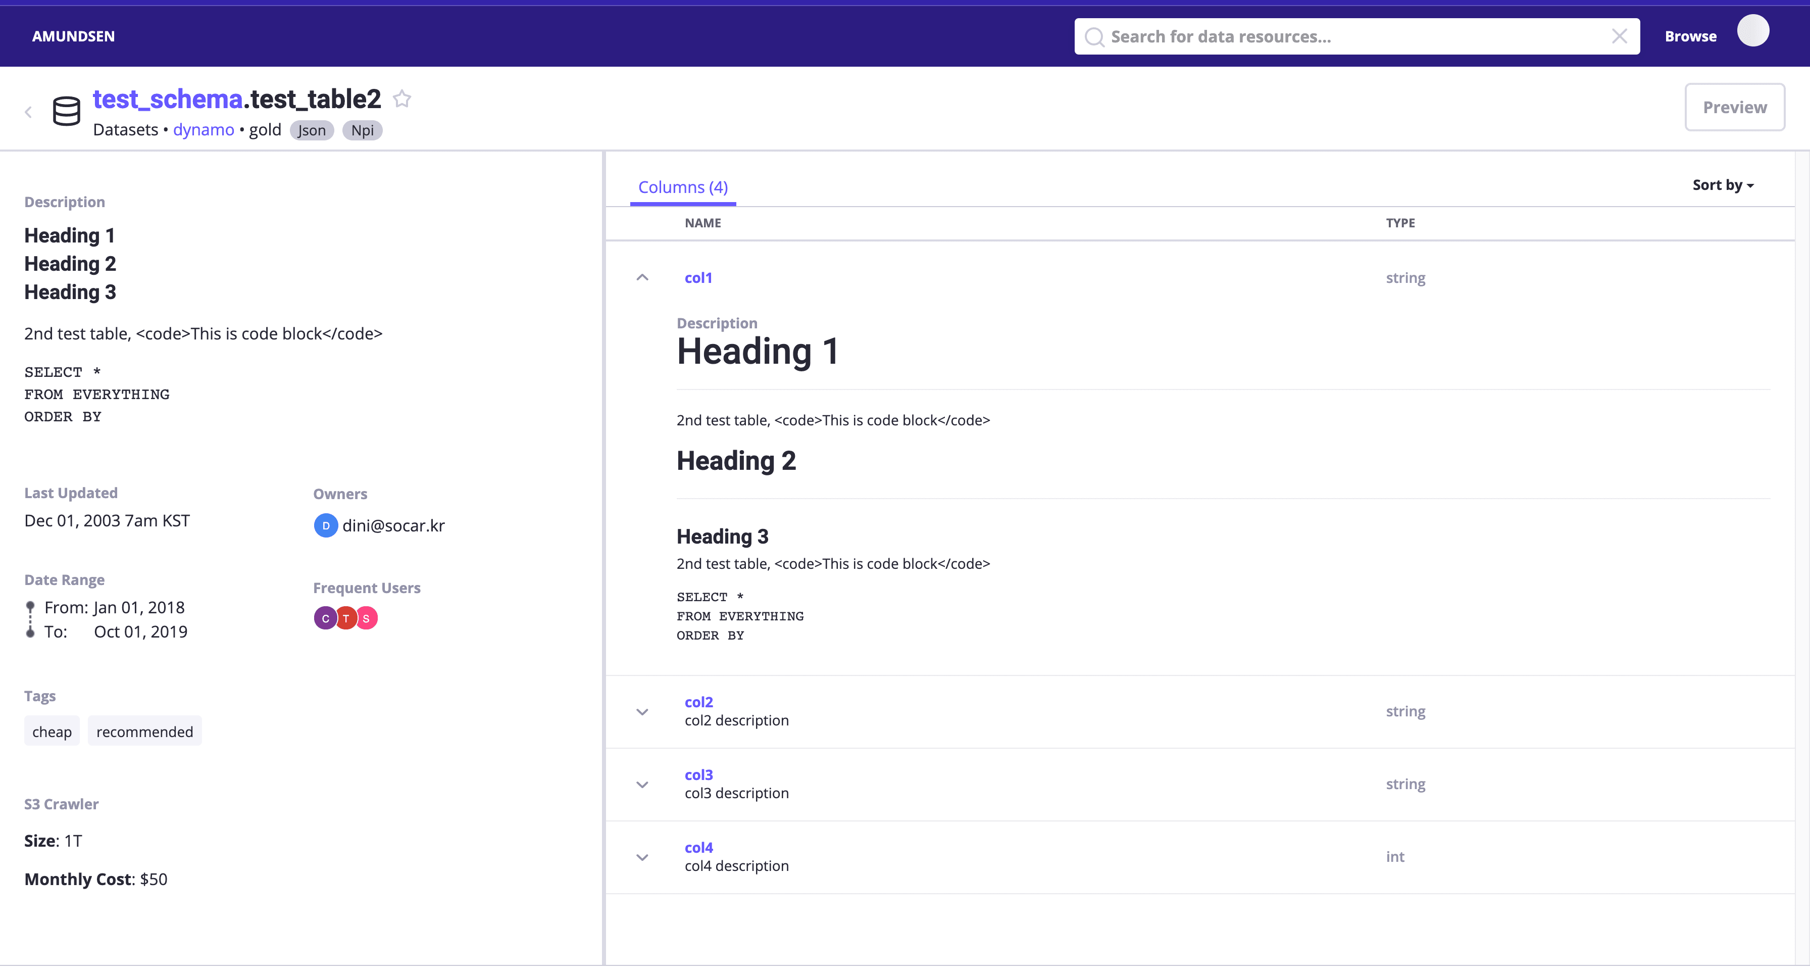Click the Preview button

1734,108
